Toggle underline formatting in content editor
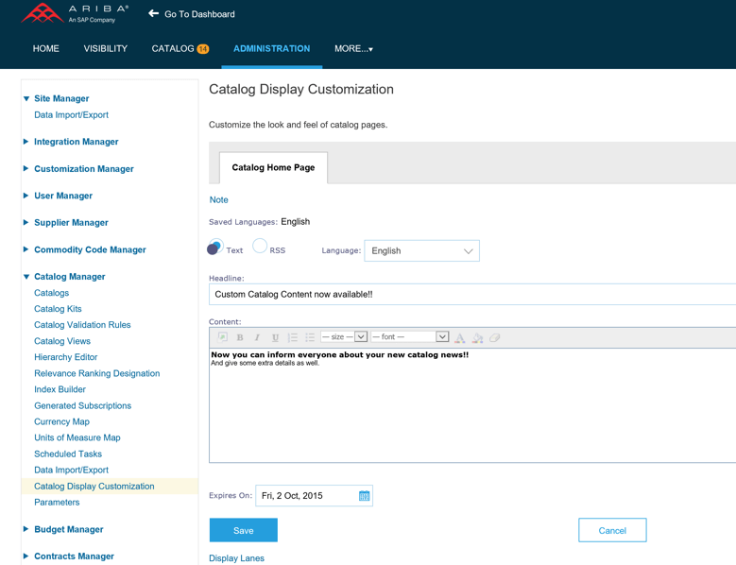Screen dimensions: 736x565 (x=275, y=337)
